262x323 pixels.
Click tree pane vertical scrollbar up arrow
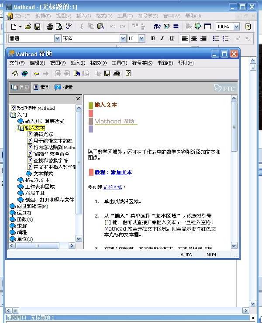79,108
